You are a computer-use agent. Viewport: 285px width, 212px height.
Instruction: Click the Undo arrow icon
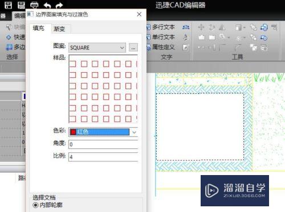coord(47,5)
